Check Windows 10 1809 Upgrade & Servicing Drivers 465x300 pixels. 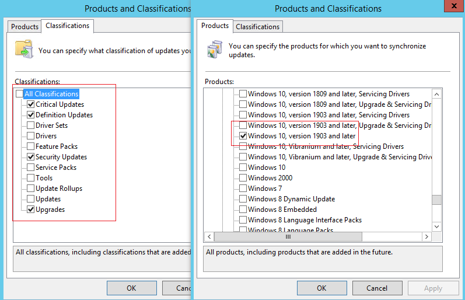click(x=243, y=104)
